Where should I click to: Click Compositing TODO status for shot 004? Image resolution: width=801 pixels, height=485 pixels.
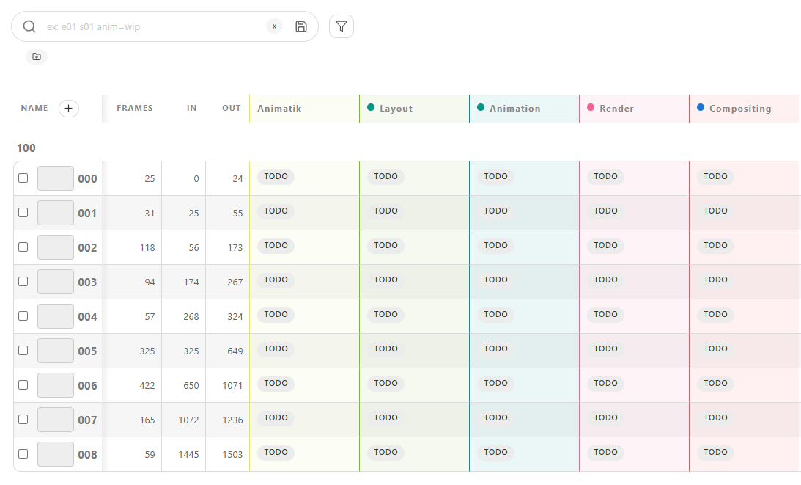click(715, 314)
